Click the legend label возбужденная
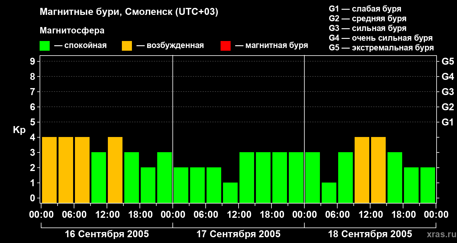Viewport: 457px width, 243px height. coord(175,46)
